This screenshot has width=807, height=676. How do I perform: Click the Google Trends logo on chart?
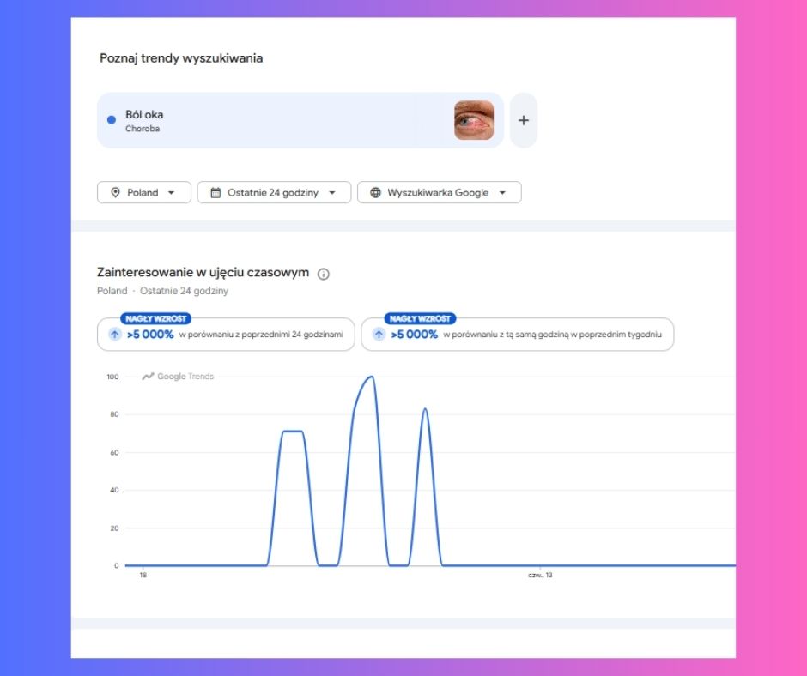(x=178, y=376)
